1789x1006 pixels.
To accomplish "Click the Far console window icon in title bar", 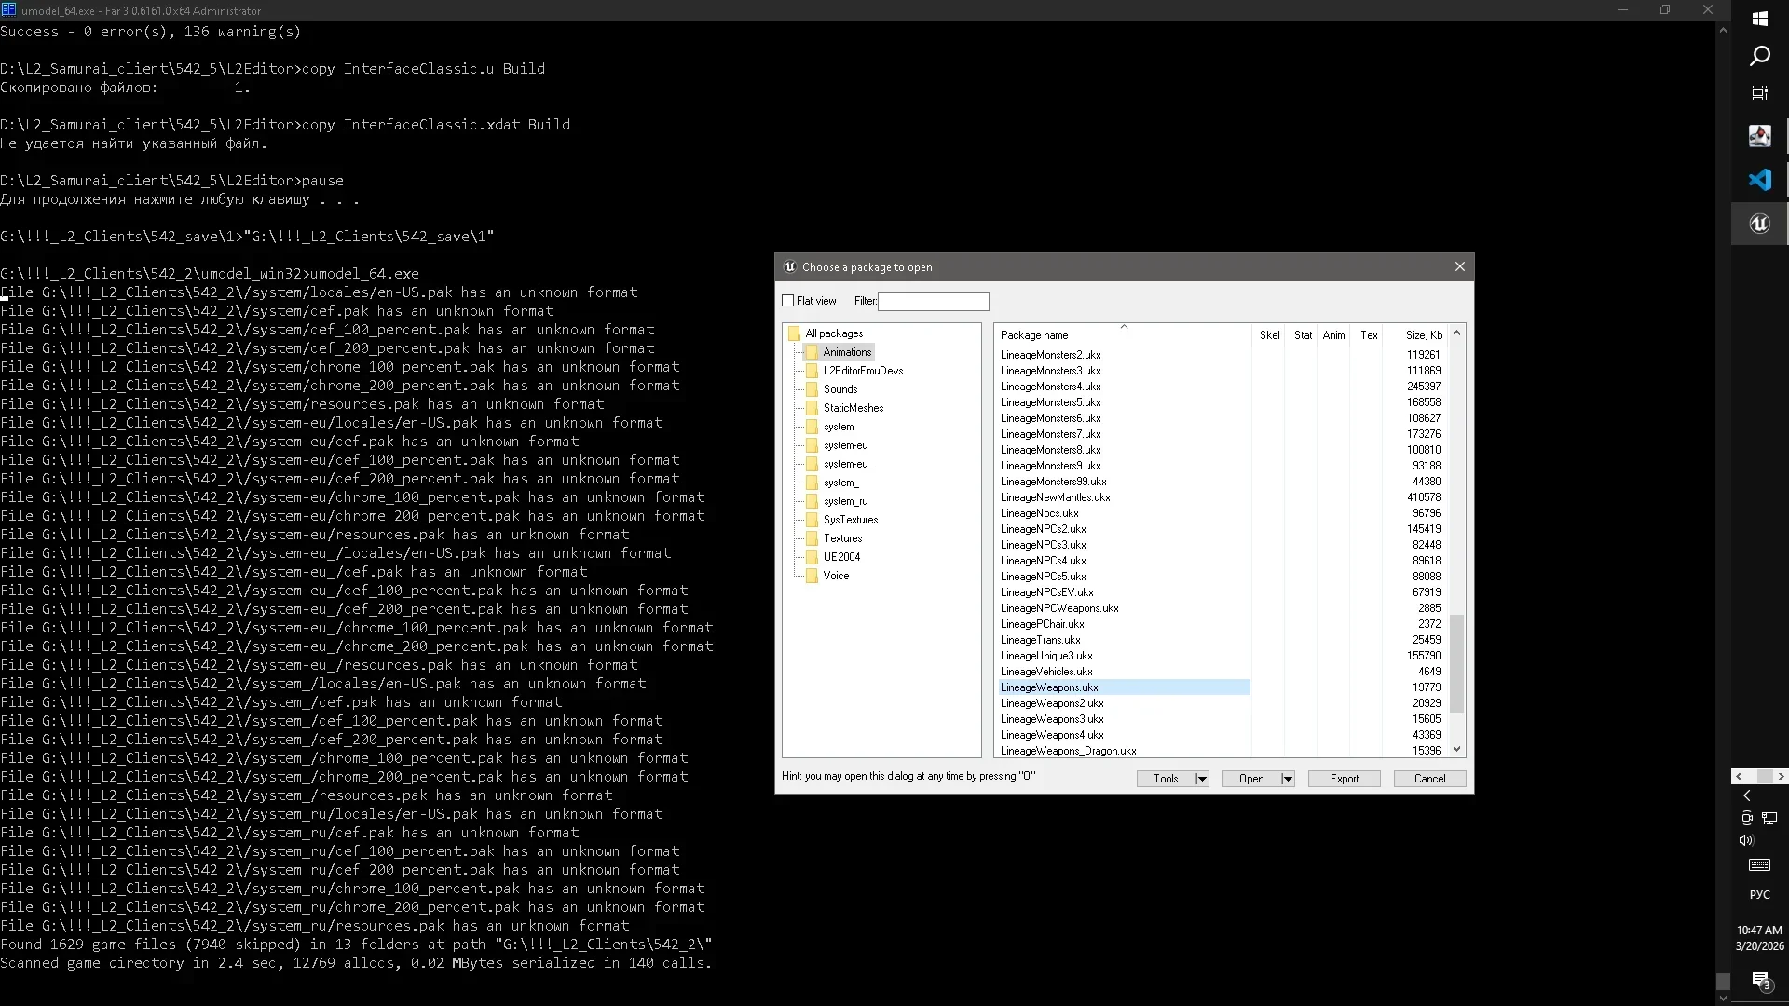I will 8,10.
